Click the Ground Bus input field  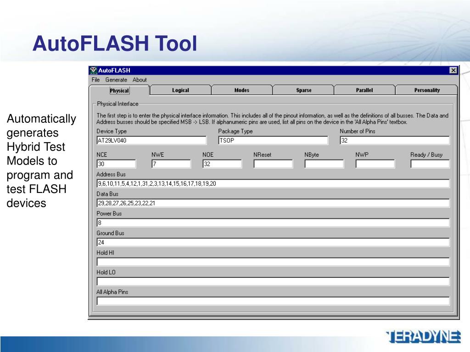273,242
